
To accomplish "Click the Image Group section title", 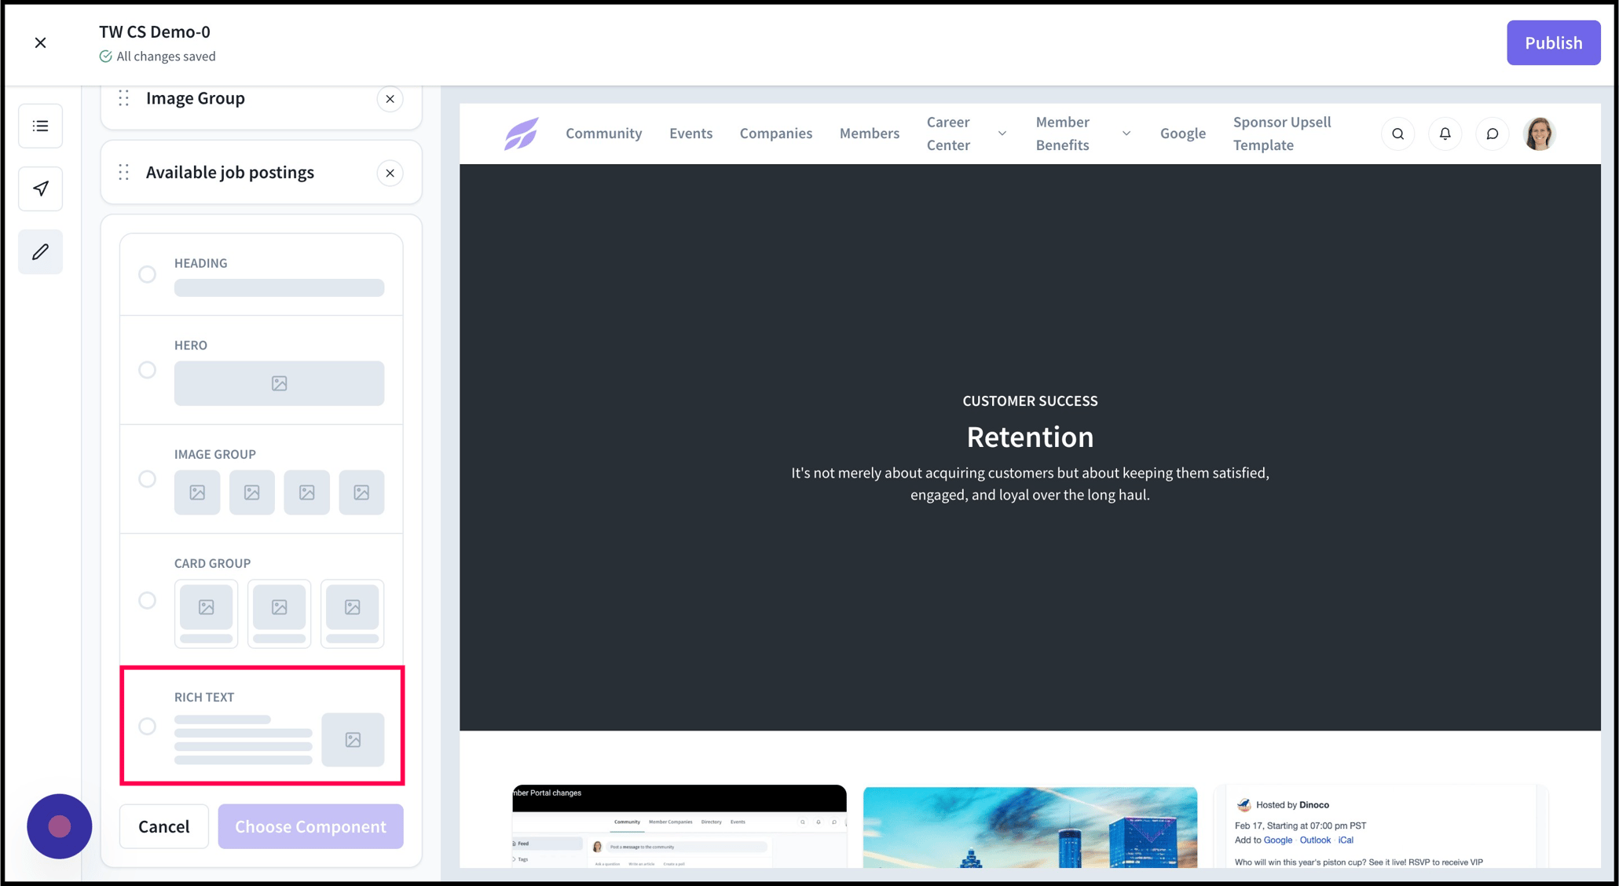I will point(196,98).
